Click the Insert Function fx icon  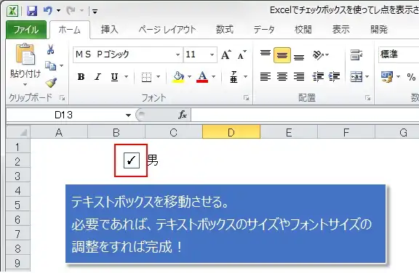(x=183, y=115)
